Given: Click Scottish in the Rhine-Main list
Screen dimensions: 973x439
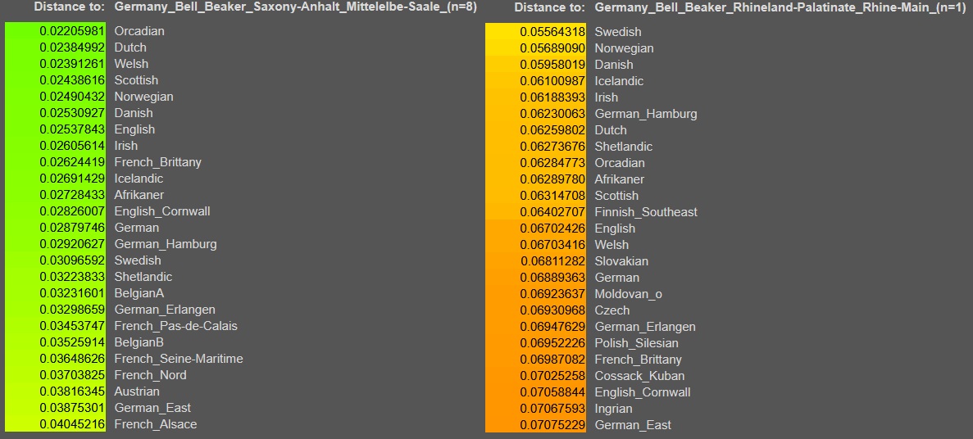Looking at the screenshot, I should [616, 196].
